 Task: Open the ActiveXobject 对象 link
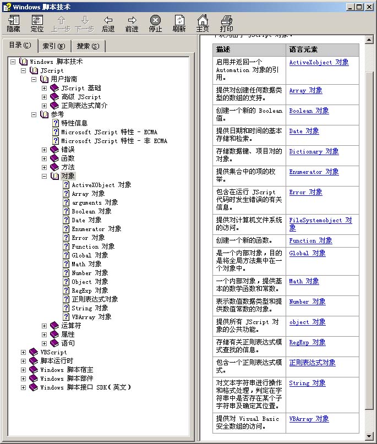(x=319, y=63)
